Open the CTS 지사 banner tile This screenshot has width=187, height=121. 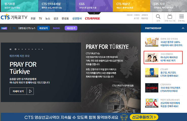pos(169,6)
